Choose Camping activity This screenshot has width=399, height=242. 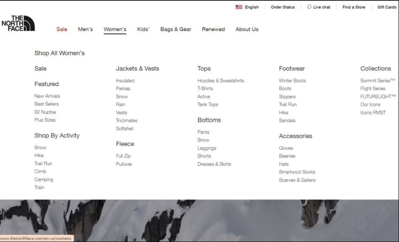44,179
